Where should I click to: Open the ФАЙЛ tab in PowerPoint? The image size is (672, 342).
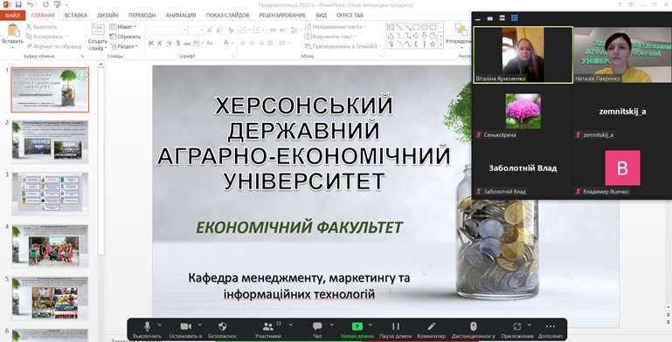pyautogui.click(x=12, y=16)
